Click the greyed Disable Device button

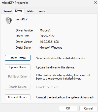click(18, 87)
